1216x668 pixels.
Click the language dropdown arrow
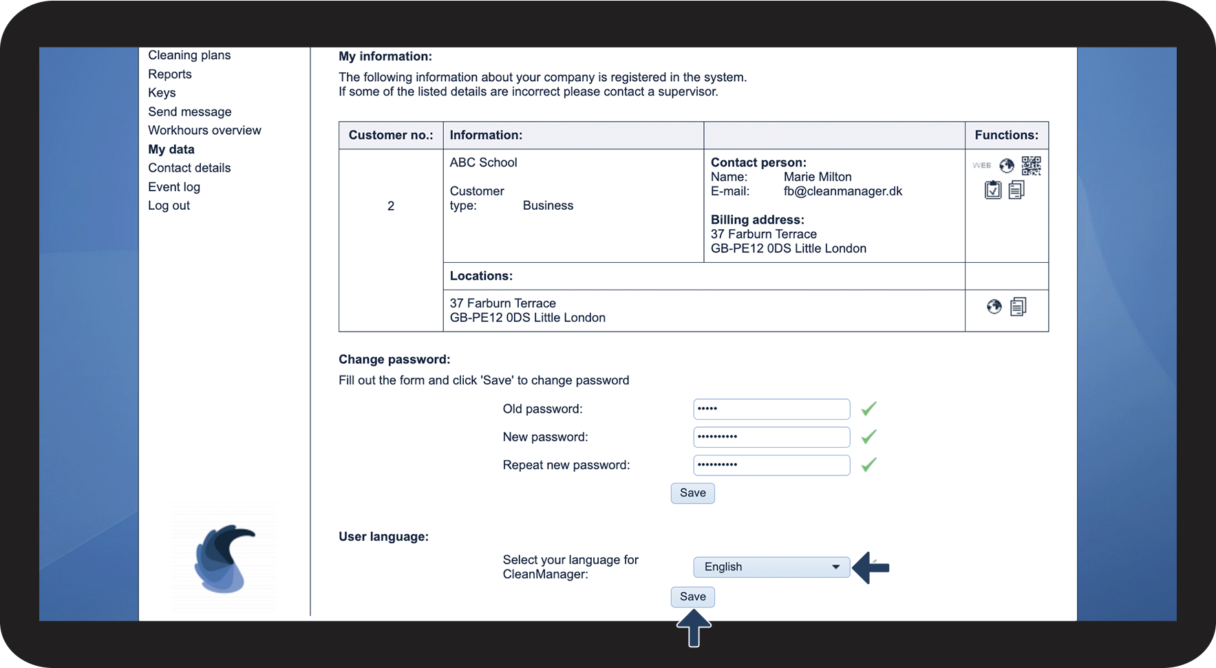[835, 567]
